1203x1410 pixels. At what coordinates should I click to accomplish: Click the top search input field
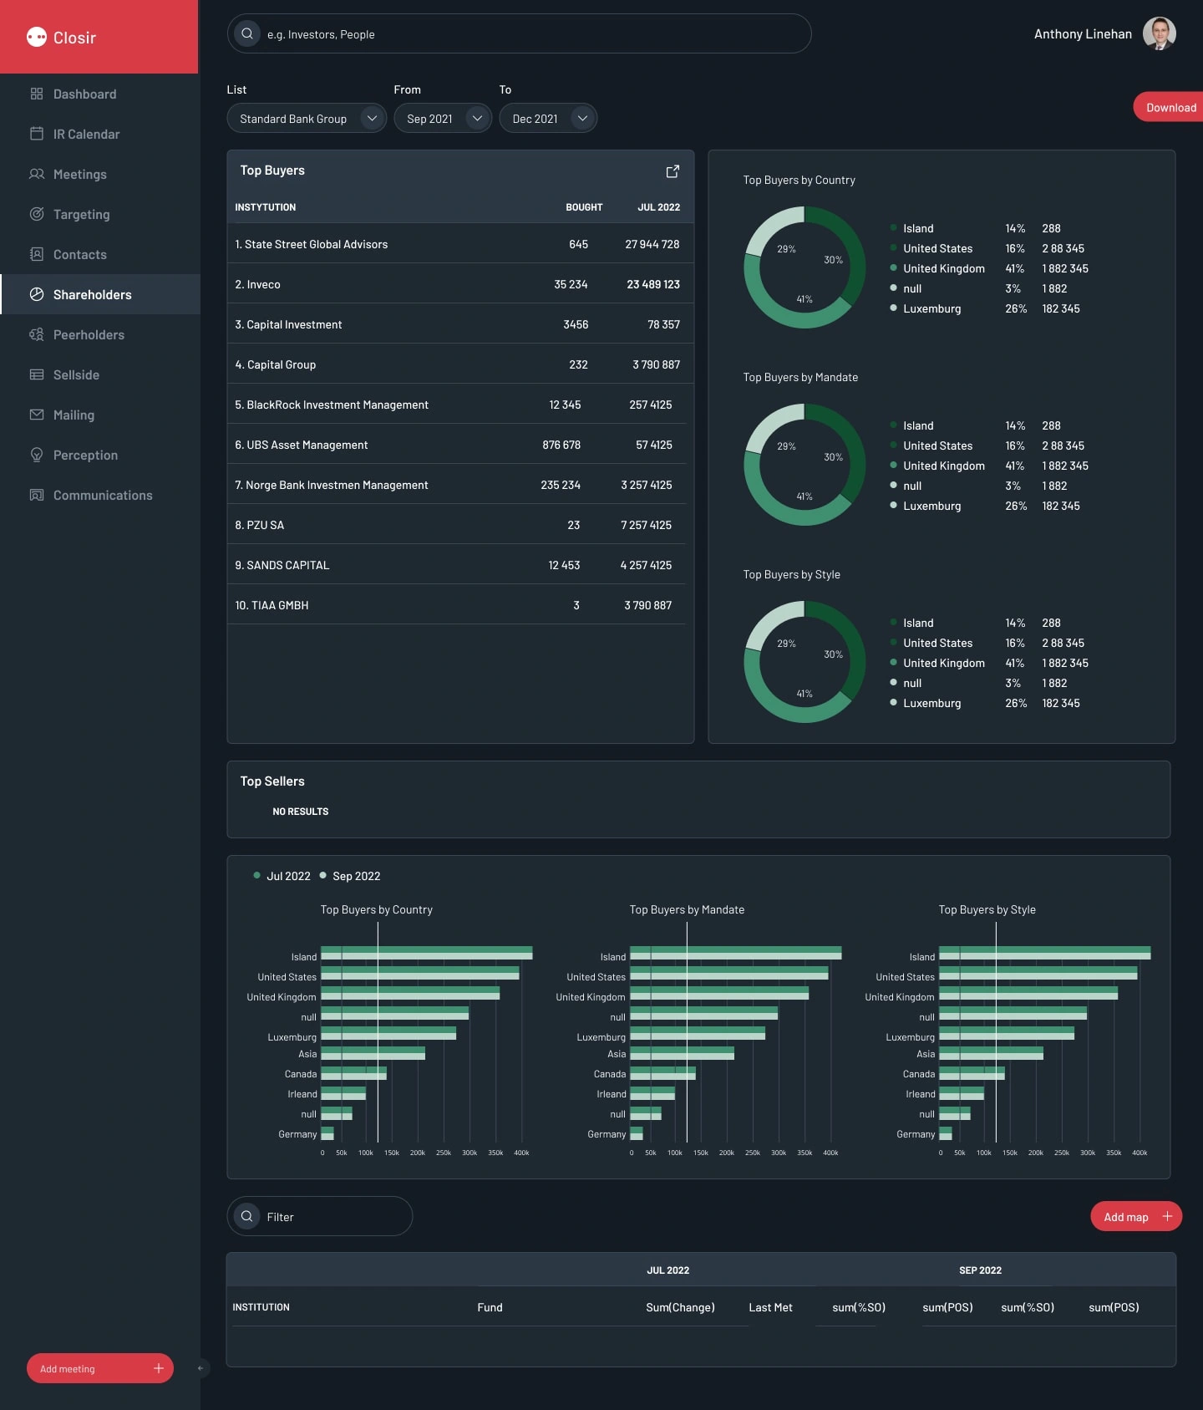[x=519, y=33]
